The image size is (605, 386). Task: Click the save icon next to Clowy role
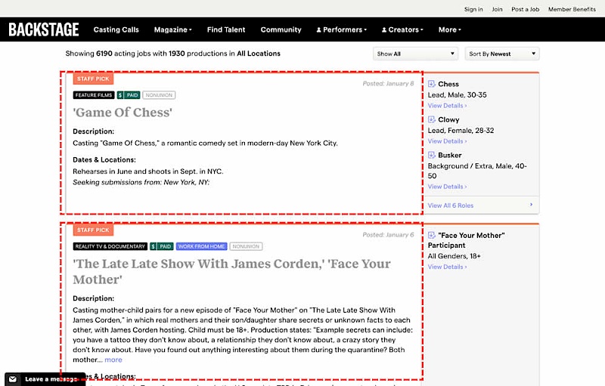[432, 119]
